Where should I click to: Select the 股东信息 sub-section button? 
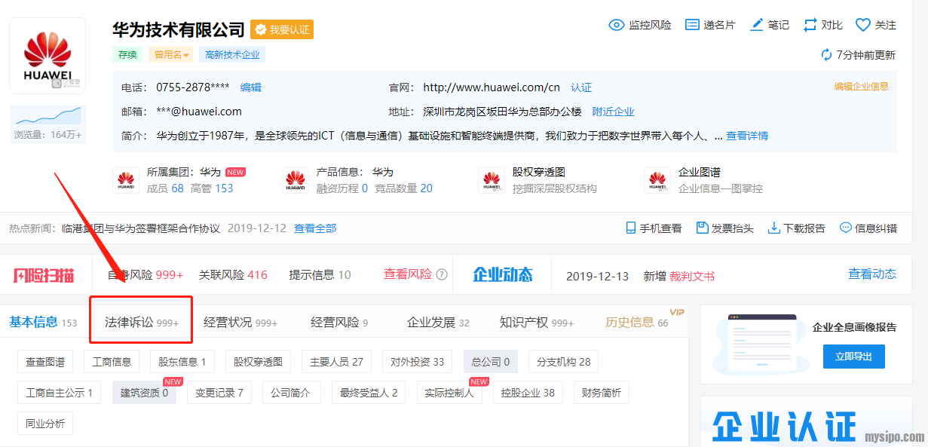pyautogui.click(x=182, y=362)
